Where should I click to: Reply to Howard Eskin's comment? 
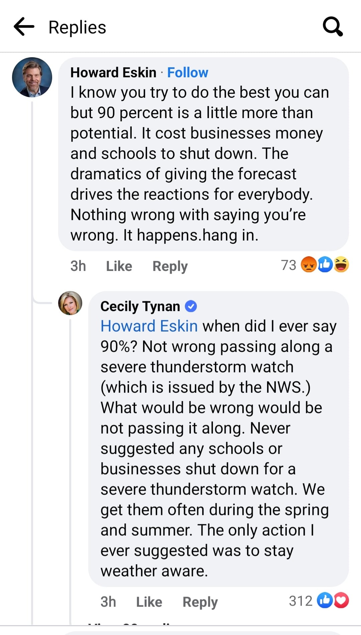pos(170,266)
